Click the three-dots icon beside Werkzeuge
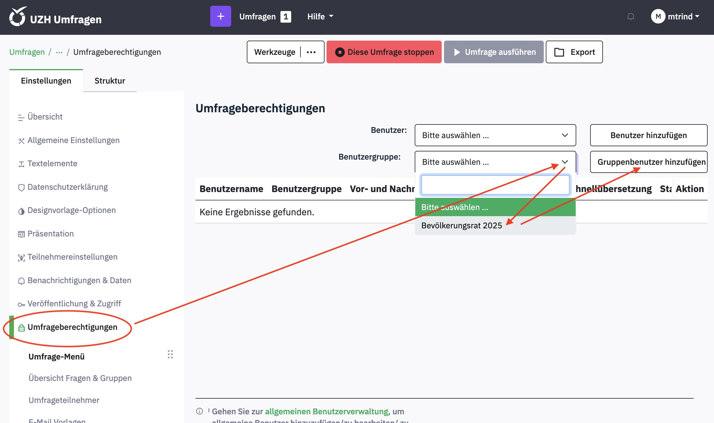The image size is (714, 423). coord(311,52)
